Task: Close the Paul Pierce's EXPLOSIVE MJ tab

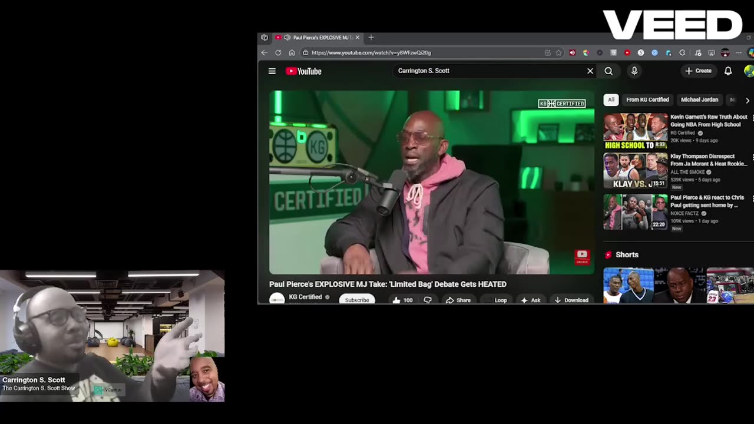Action: (357, 38)
